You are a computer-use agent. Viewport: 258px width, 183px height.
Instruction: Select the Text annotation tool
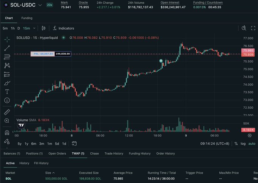click(x=7, y=92)
